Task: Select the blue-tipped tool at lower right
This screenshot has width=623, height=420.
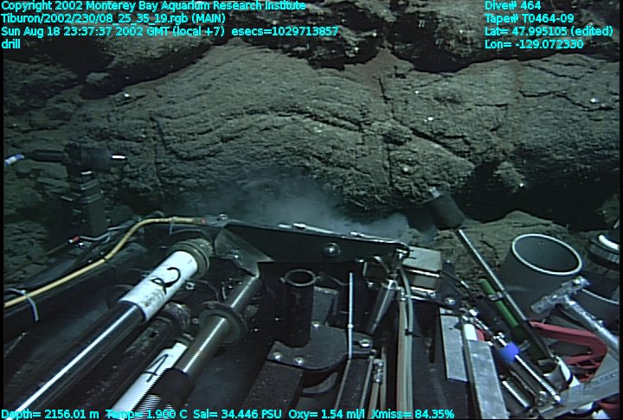Action: point(510,352)
